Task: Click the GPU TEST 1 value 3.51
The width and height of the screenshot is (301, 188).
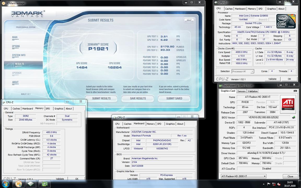Action: (164, 37)
